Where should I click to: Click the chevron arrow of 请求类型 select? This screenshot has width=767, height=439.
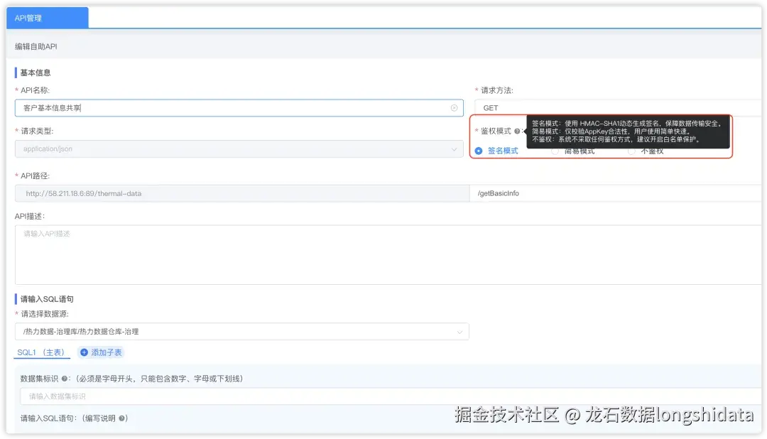pyautogui.click(x=454, y=148)
